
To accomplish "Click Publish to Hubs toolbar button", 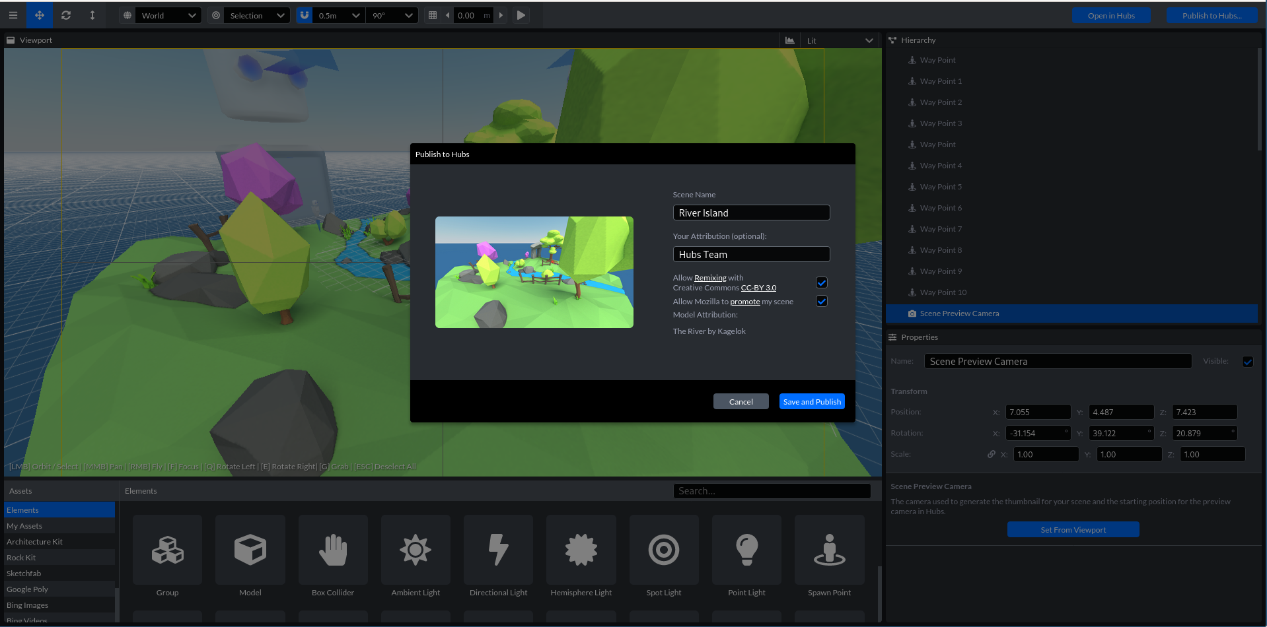I will coord(1212,16).
